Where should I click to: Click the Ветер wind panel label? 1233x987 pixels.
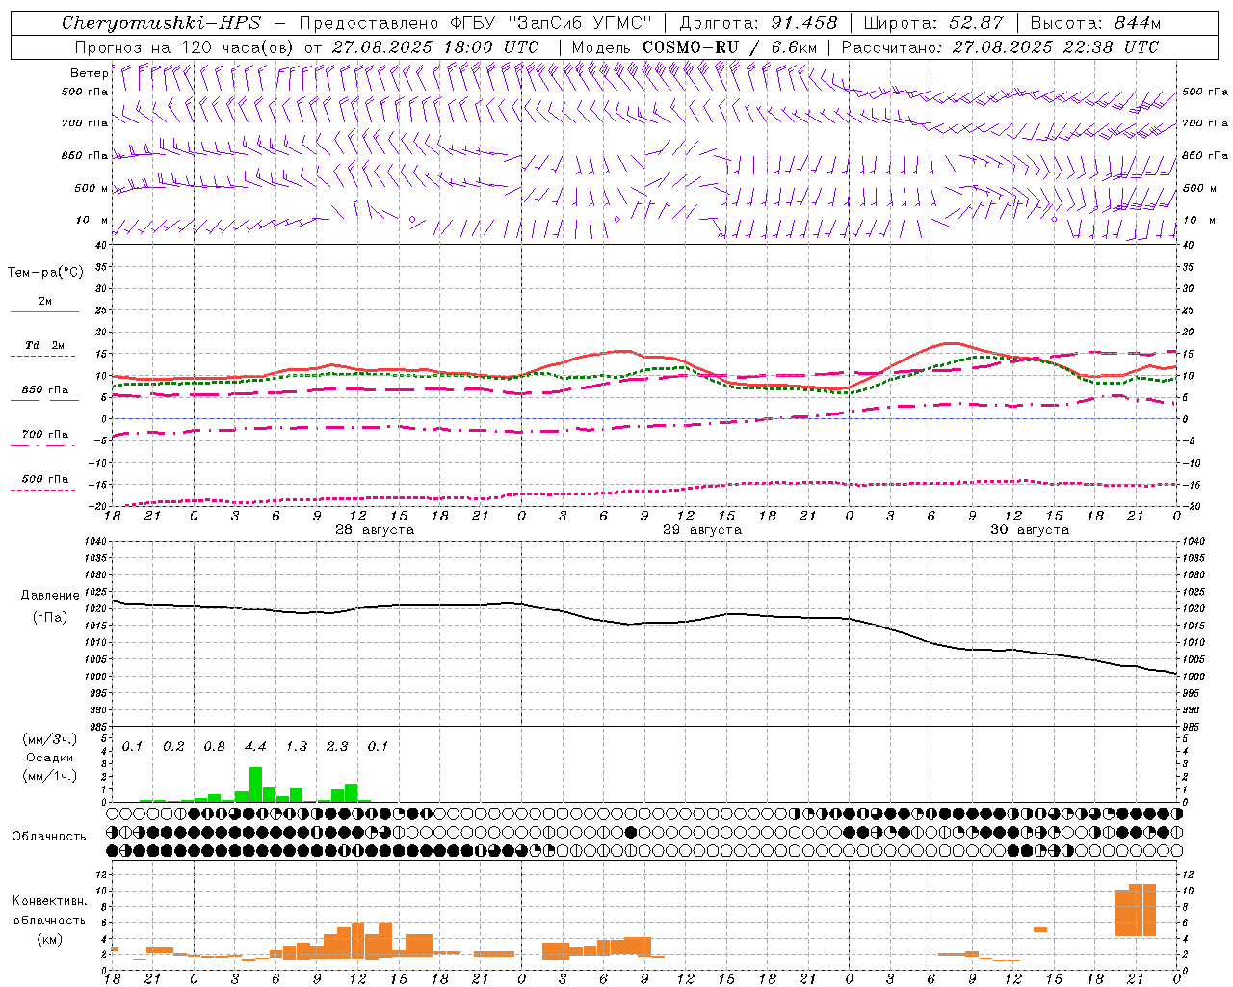pos(89,73)
